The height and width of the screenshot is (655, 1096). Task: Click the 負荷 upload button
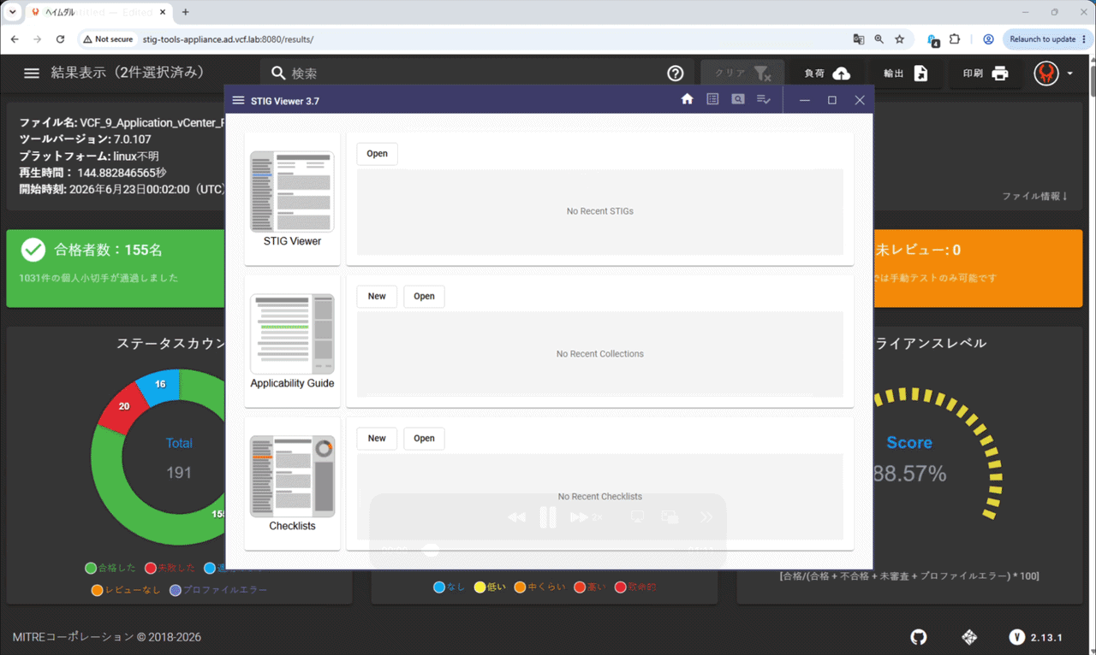(x=827, y=74)
